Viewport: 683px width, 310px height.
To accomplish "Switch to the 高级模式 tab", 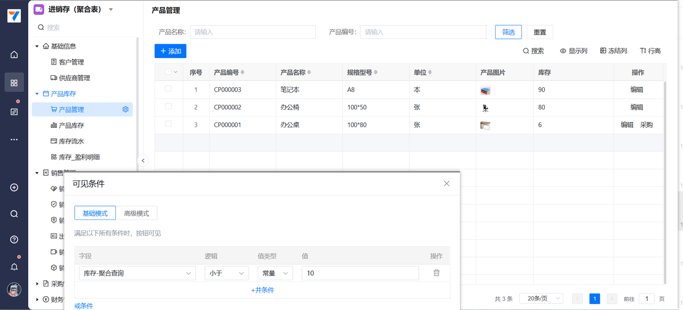I will (x=137, y=214).
